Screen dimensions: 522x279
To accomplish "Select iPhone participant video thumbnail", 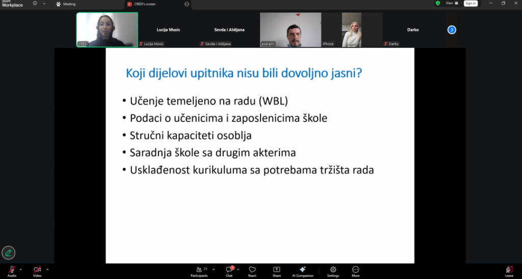I will tap(352, 30).
